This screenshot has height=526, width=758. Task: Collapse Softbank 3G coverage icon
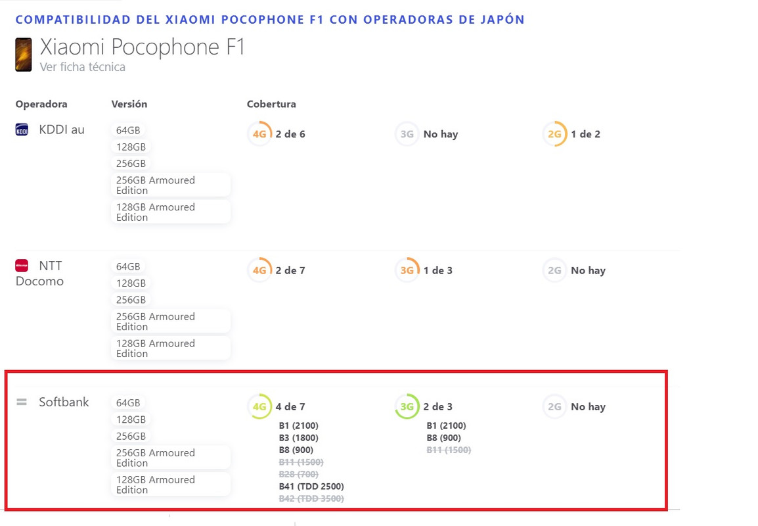(407, 406)
